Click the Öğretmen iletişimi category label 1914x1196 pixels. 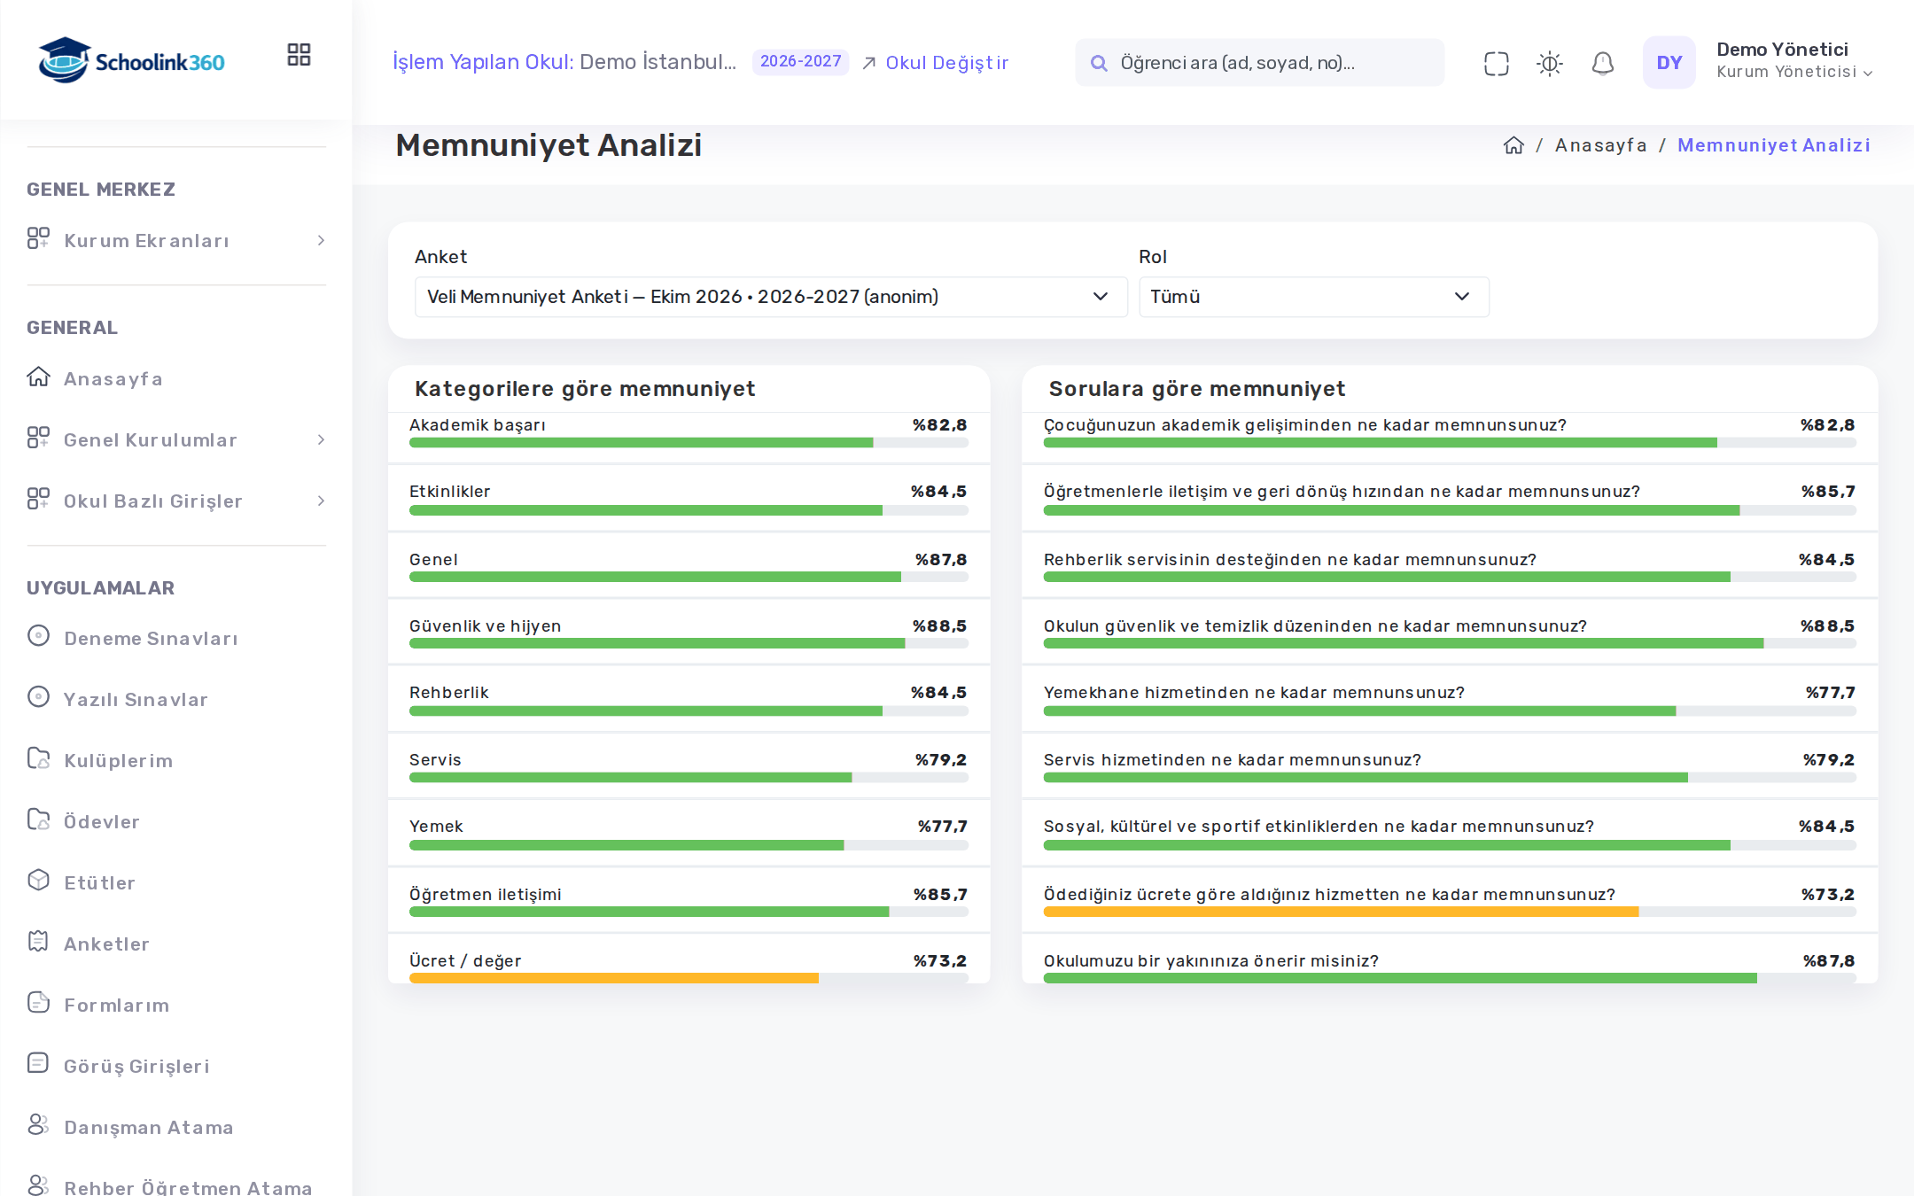tap(486, 895)
